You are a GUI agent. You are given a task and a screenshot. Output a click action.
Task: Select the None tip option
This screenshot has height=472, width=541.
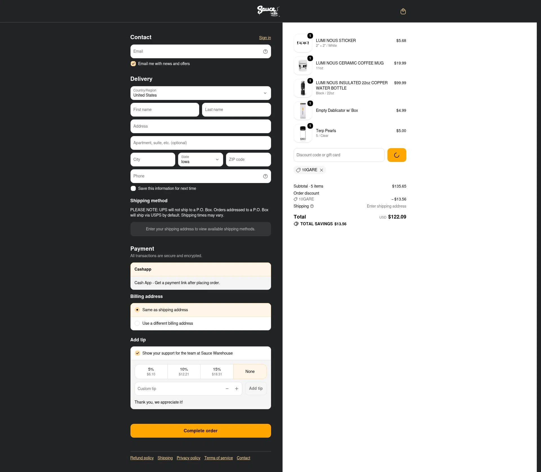[250, 371]
